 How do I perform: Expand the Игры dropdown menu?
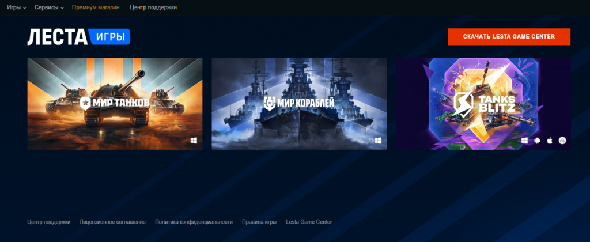17,7
